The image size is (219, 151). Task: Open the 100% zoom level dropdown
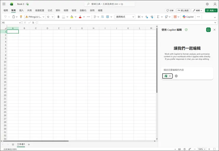[x=202, y=149]
